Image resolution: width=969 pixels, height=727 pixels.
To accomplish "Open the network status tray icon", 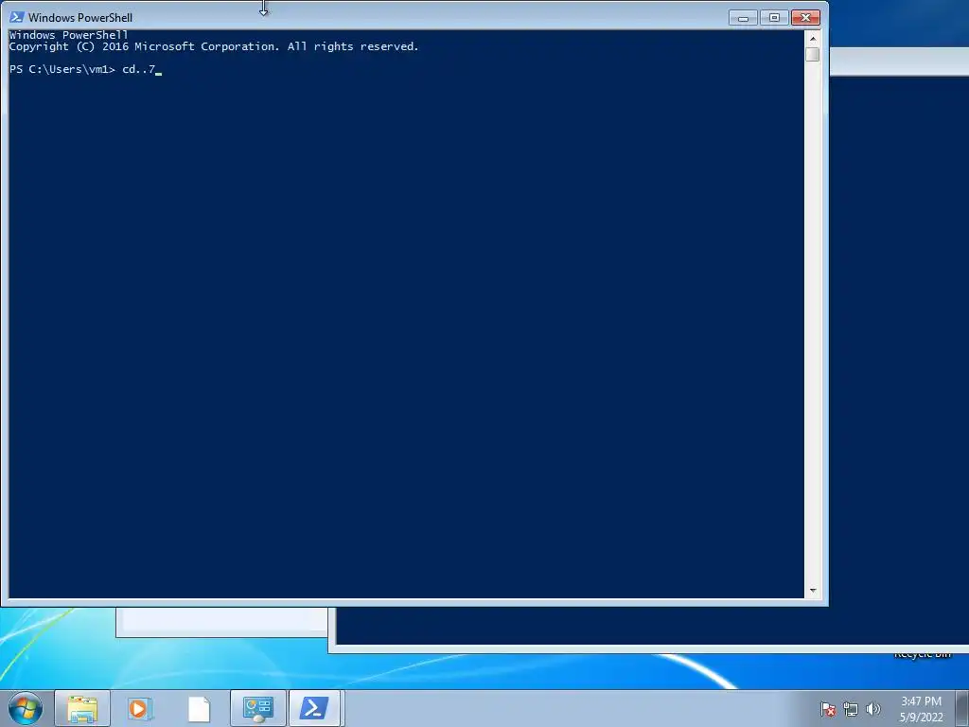I will (x=851, y=709).
